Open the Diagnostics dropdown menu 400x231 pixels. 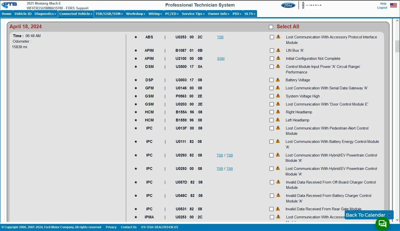[45, 14]
